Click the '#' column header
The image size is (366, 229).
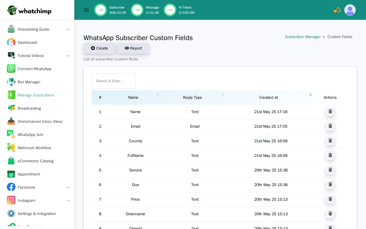click(x=100, y=97)
